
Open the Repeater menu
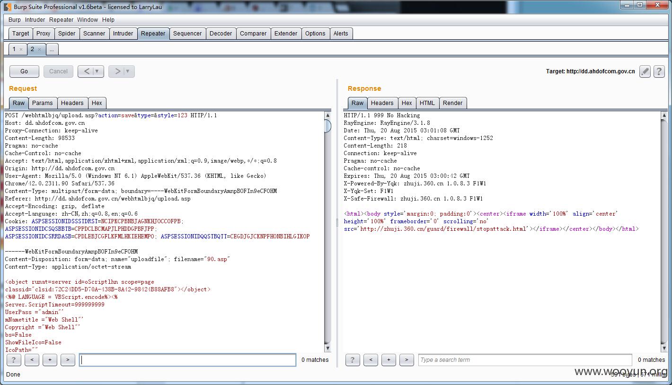[x=62, y=20]
